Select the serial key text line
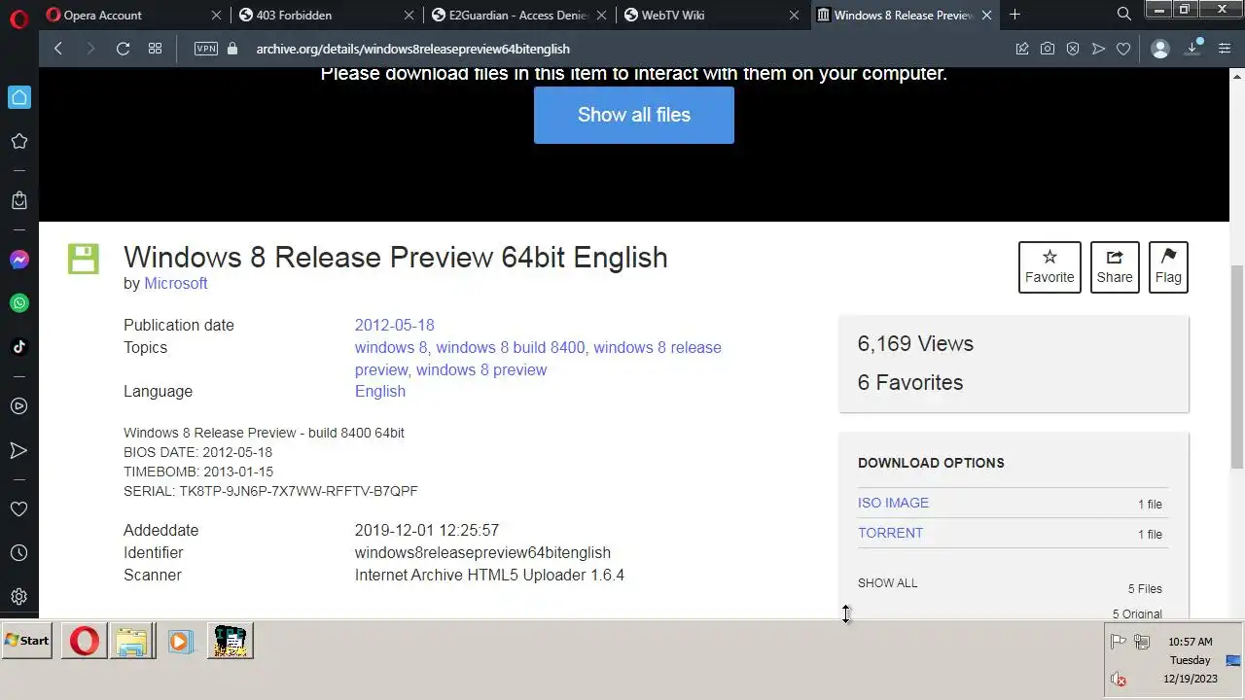Viewport: 1245px width, 700px height. [270, 491]
